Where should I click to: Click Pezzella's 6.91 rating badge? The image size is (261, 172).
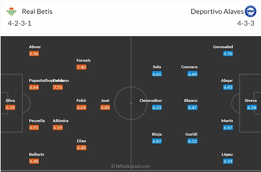[x=34, y=128]
